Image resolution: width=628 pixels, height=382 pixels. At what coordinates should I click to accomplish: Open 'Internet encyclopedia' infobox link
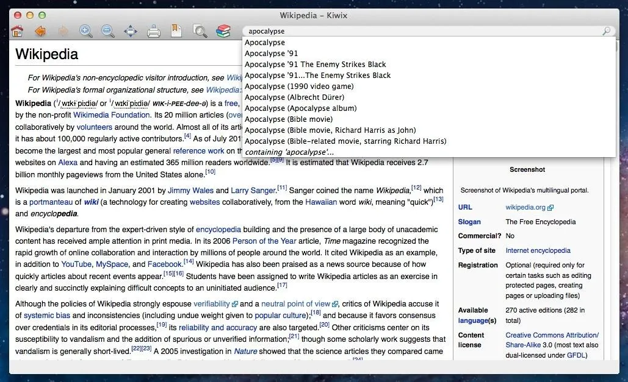[538, 251]
